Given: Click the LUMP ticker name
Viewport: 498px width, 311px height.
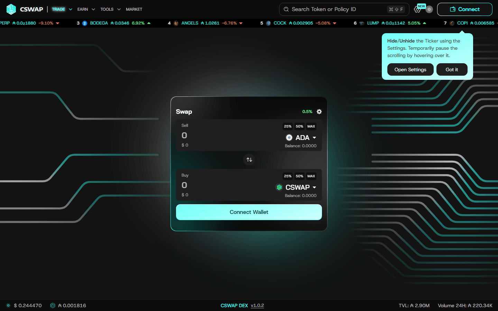Looking at the screenshot, I should (x=373, y=23).
